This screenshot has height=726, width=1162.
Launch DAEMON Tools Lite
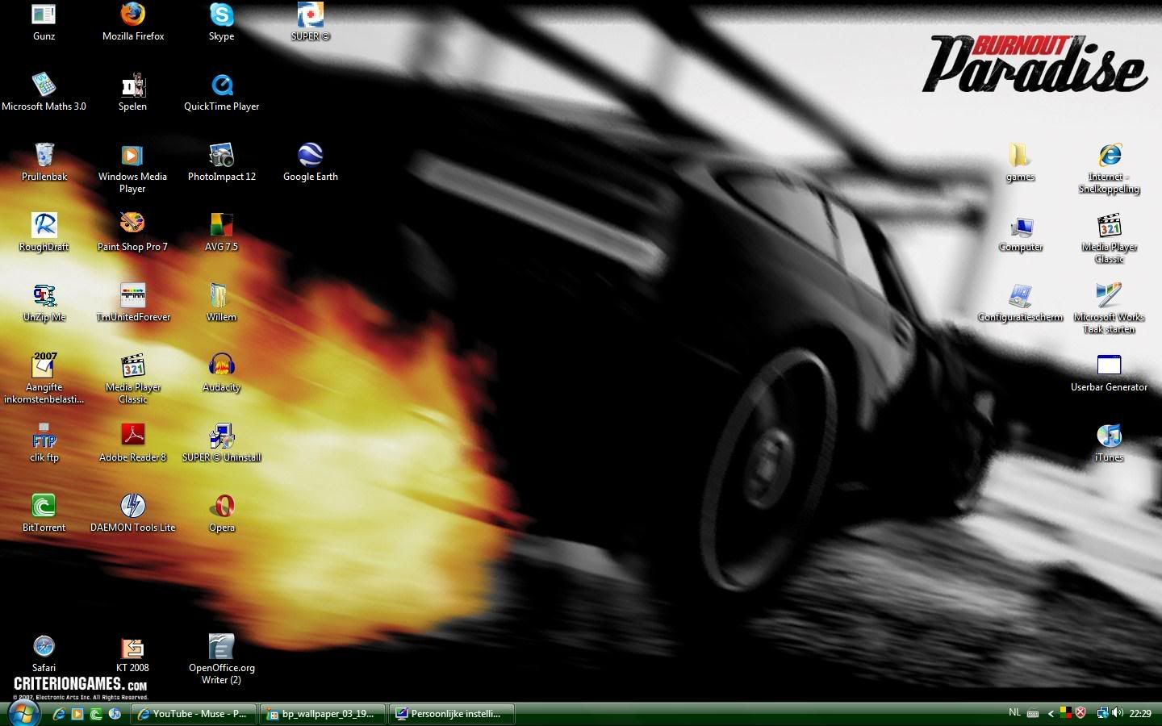tap(132, 513)
